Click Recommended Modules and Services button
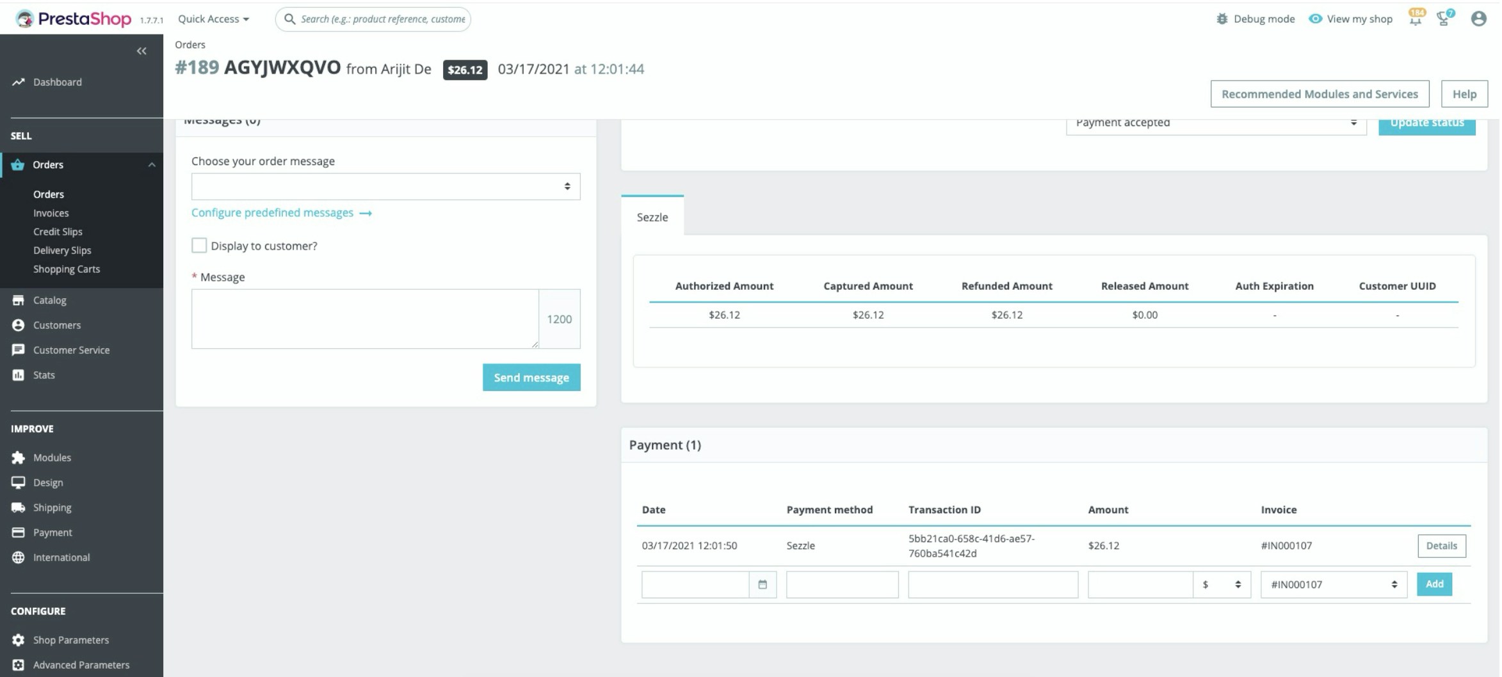The width and height of the screenshot is (1502, 677). tap(1320, 94)
